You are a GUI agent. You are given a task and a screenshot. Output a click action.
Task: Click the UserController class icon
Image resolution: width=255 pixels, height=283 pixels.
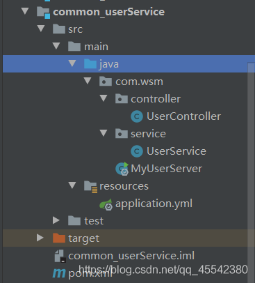[137, 116]
